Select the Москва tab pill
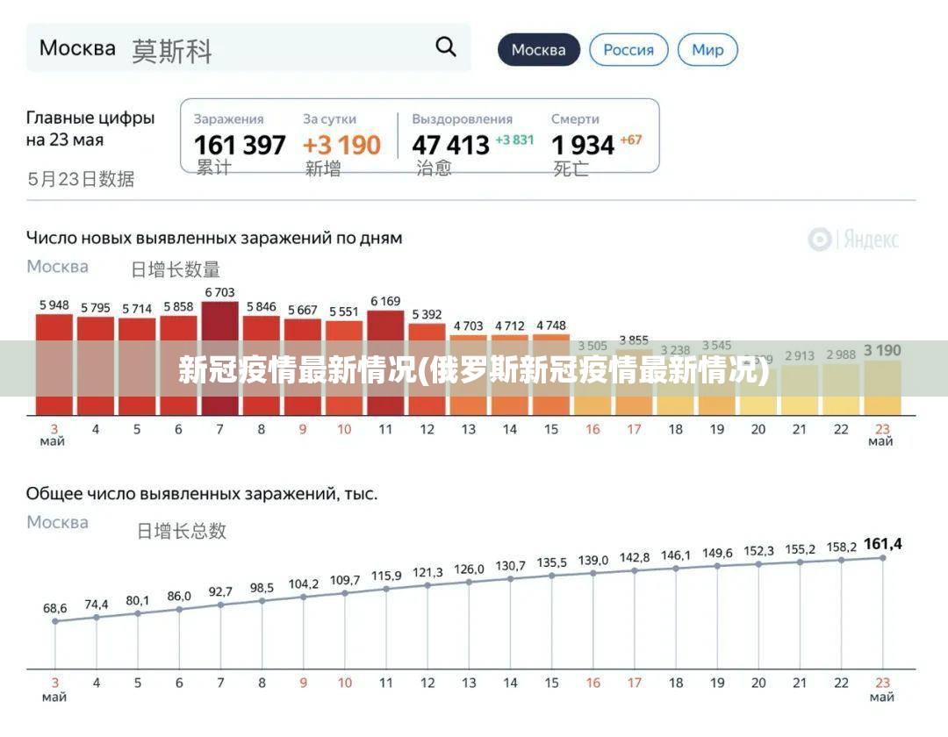This screenshot has height=737, width=948. pyautogui.click(x=539, y=49)
